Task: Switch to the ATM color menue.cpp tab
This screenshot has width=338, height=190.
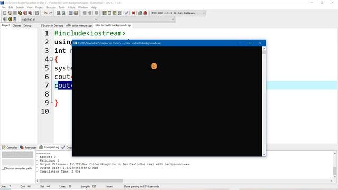Action: 79,26
